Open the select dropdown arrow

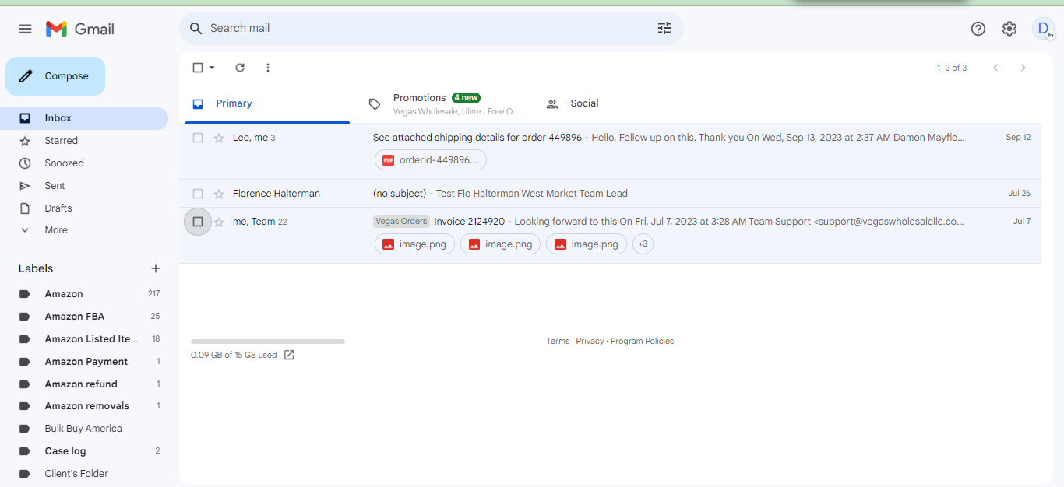click(x=212, y=68)
